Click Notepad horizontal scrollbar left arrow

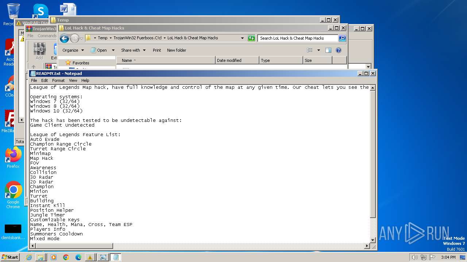(33, 246)
